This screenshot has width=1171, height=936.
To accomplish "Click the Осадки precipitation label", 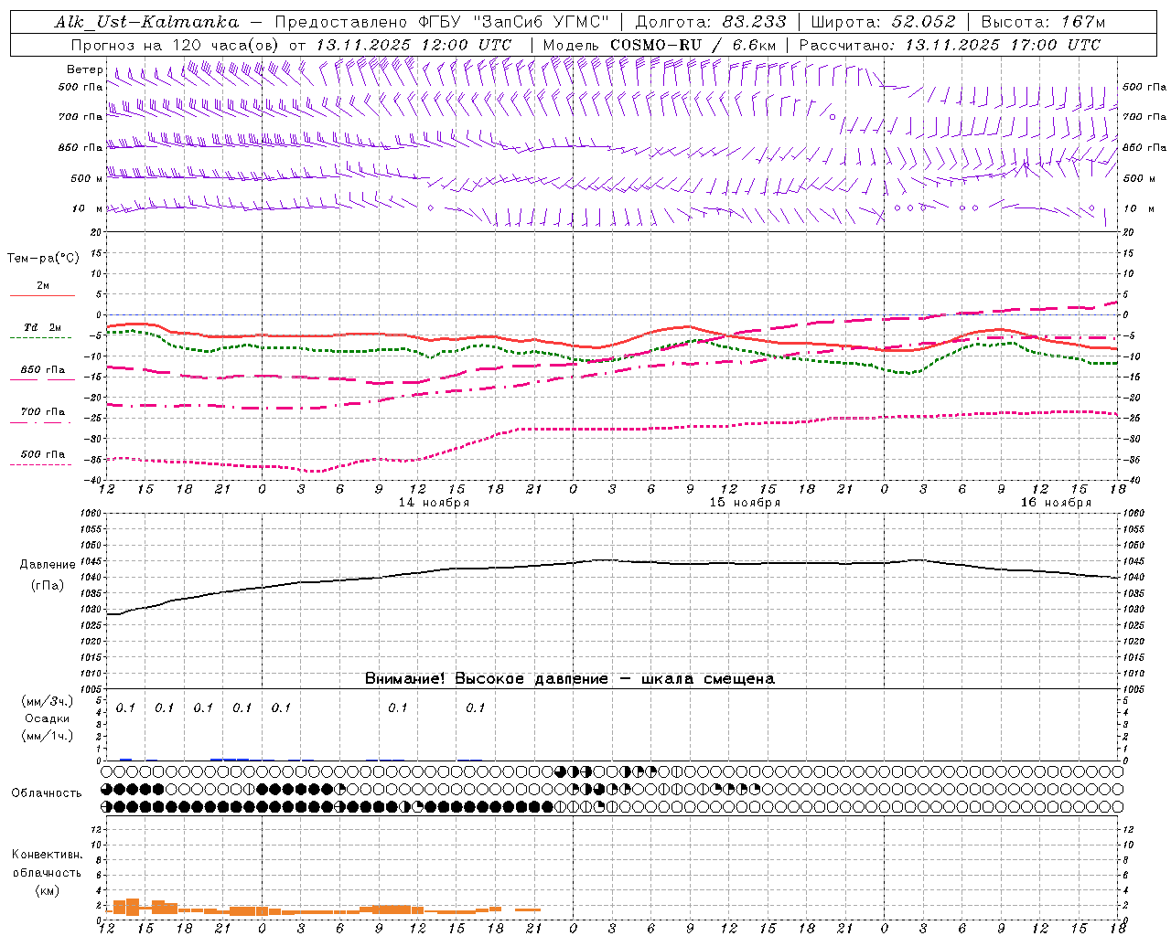I will tap(47, 718).
